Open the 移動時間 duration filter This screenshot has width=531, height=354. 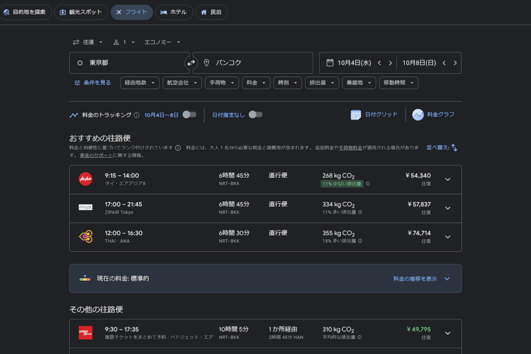tap(399, 82)
